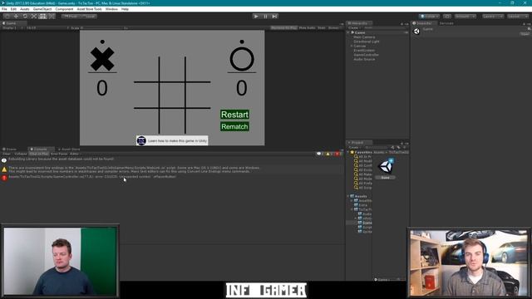This screenshot has width=532, height=299.
Task: Toggle Mute Audio in Game view
Action: click(307, 27)
